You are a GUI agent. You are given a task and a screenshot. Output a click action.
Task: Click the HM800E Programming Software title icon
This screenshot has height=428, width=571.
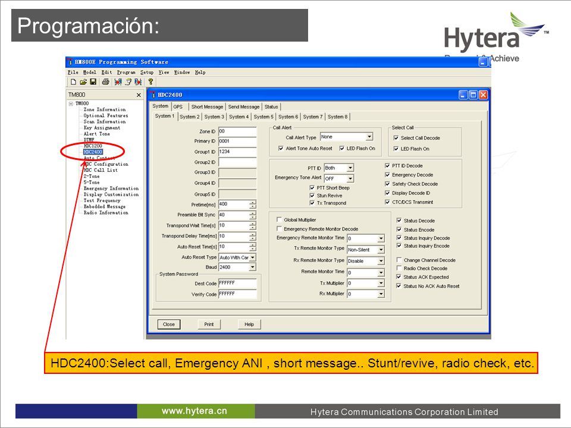pos(70,62)
